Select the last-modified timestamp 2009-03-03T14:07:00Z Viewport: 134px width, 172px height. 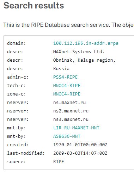80,153
